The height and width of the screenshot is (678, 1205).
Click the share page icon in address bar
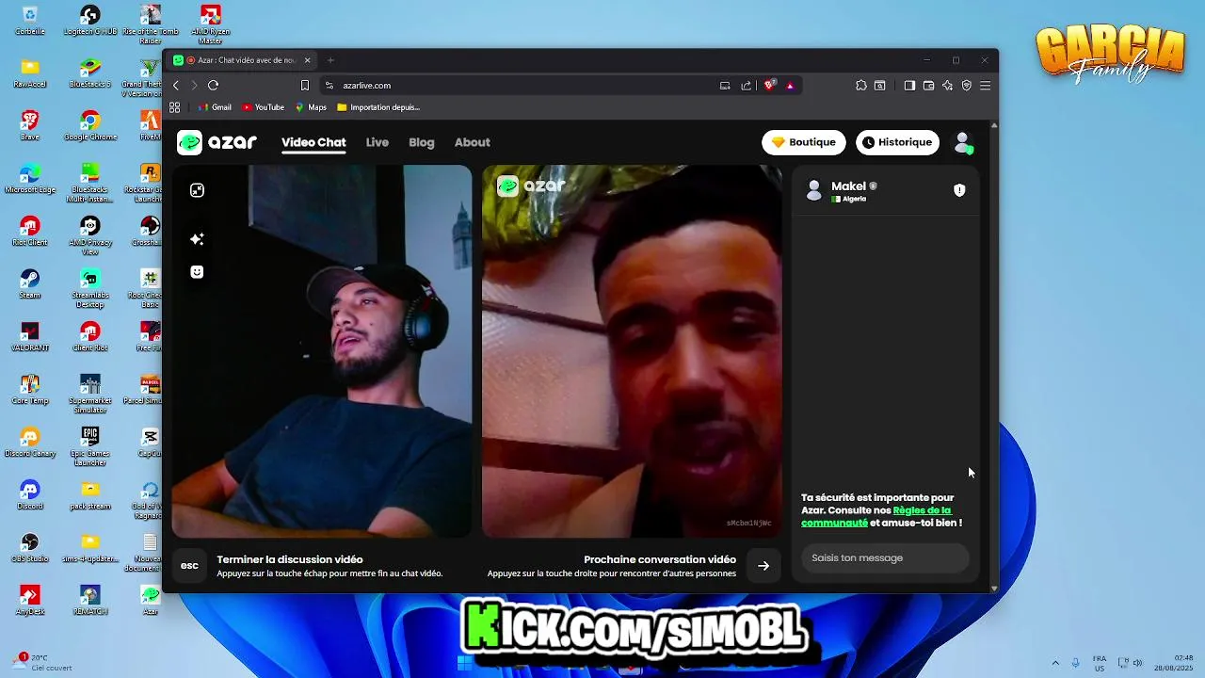pyautogui.click(x=747, y=85)
